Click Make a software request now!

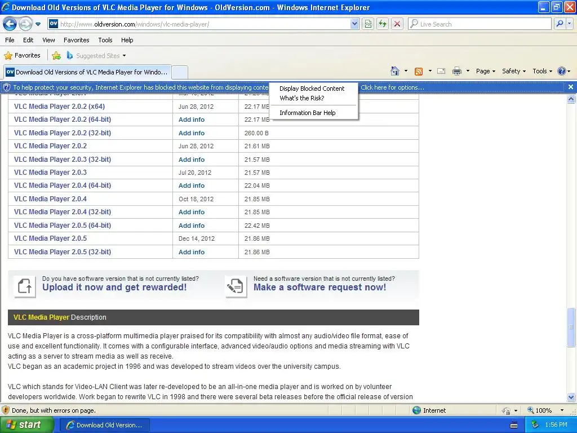[x=320, y=287]
